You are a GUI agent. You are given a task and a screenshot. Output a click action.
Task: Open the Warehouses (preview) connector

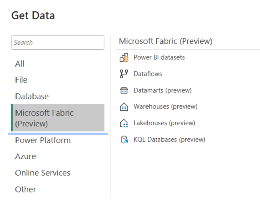165,107
